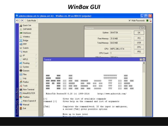The image size is (168, 126).
Task: Click the PCI button in Resources window
Action: click(139, 38)
